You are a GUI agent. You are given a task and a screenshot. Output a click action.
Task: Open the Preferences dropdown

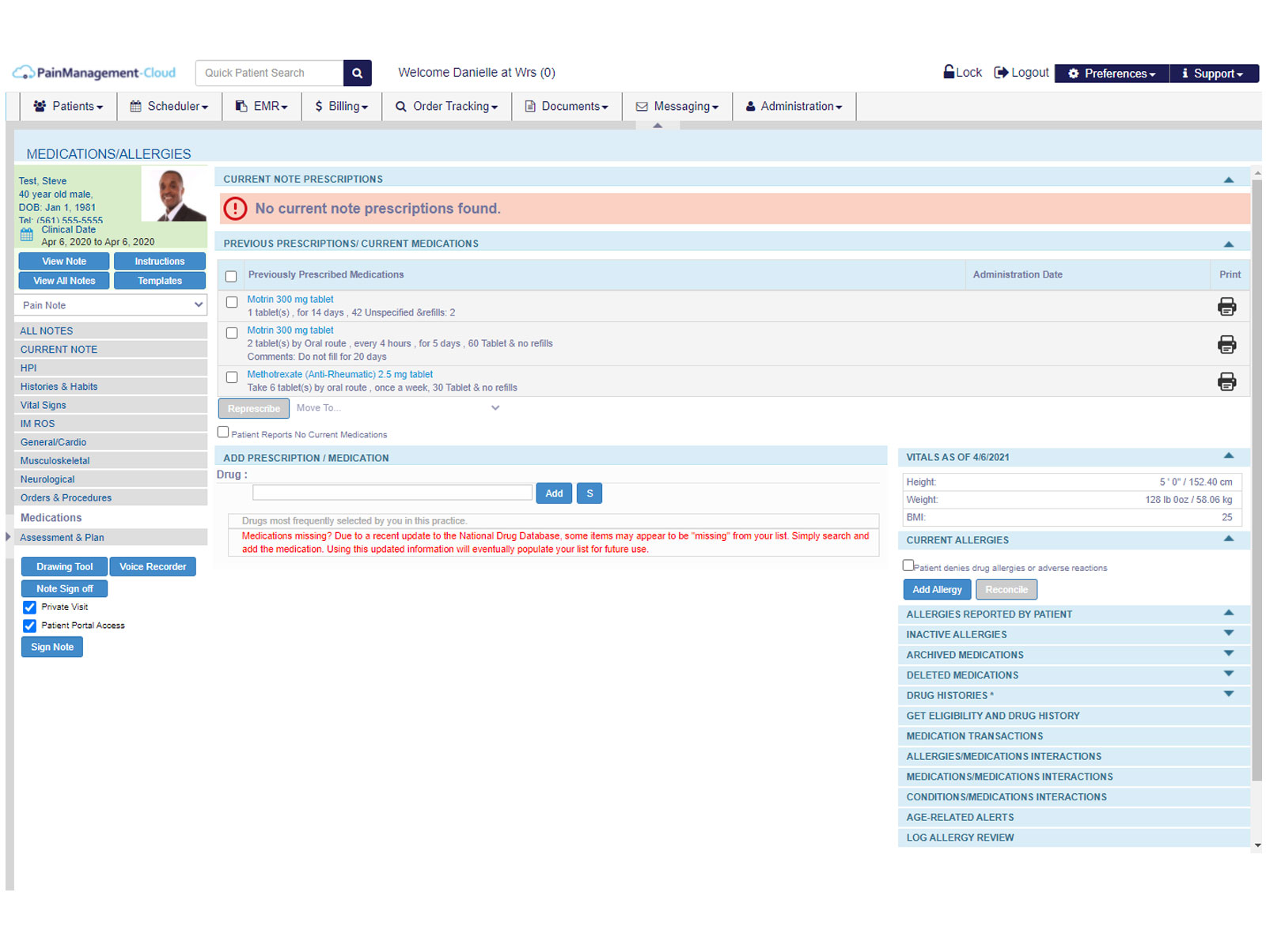1112,74
